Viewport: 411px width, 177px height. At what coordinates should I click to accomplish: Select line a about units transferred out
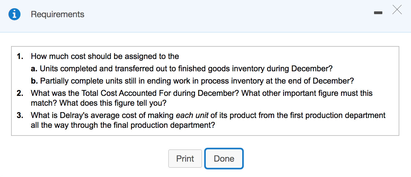pyautogui.click(x=182, y=69)
